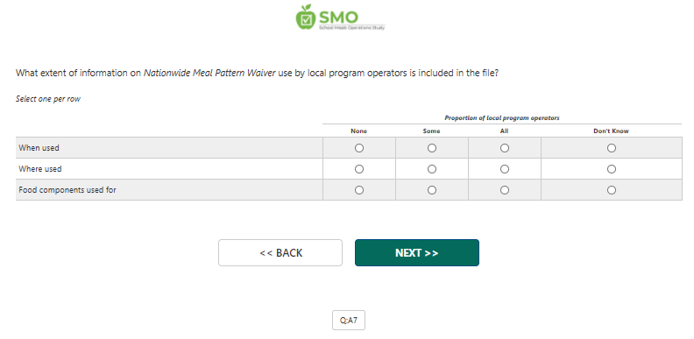Click the School Meals Operations Study text
Viewport: 694px width, 339px height.
(x=352, y=27)
